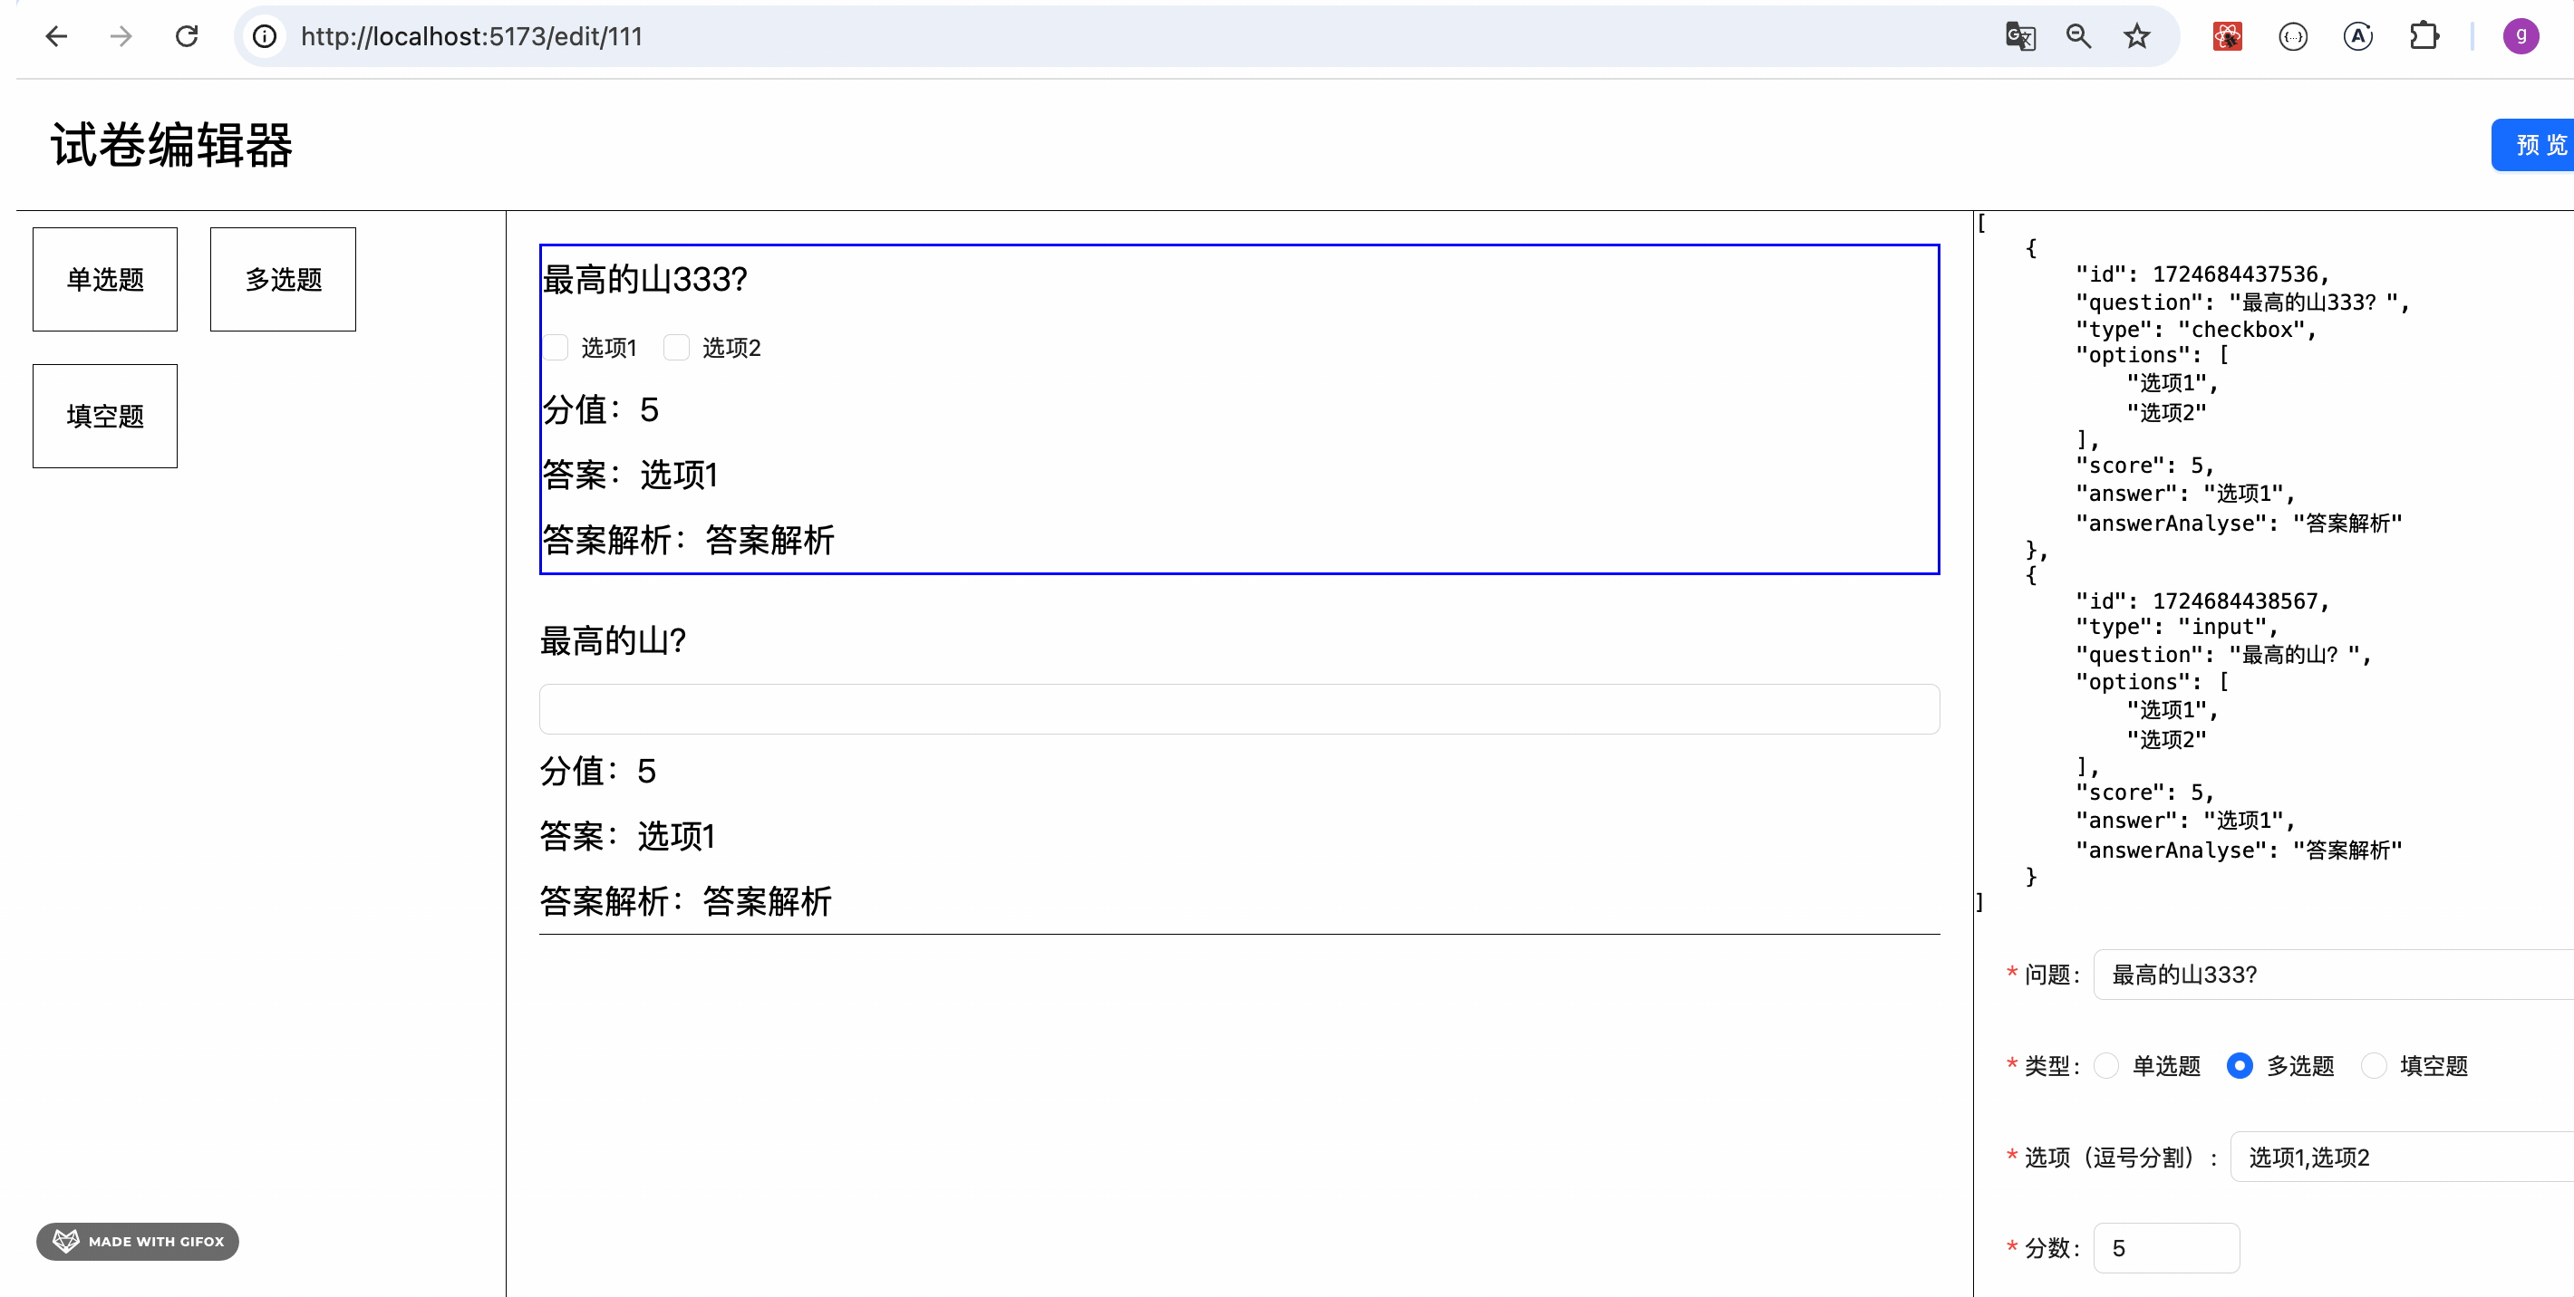Screen dimensions: 2574x1297
Task: Select the 填空题 question type card
Action: click(x=104, y=416)
